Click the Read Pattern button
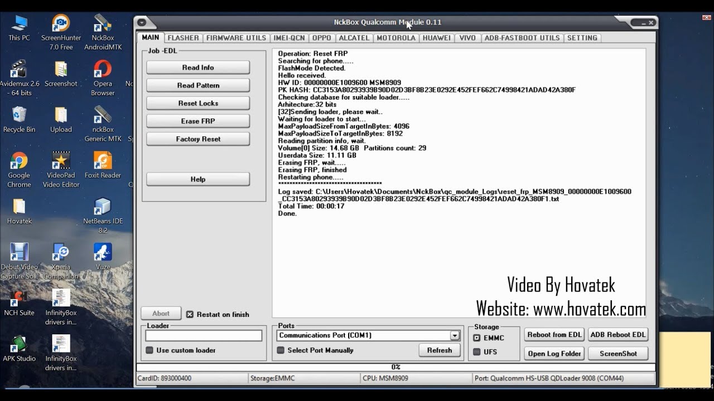Image resolution: width=714 pixels, height=401 pixels. 198,85
